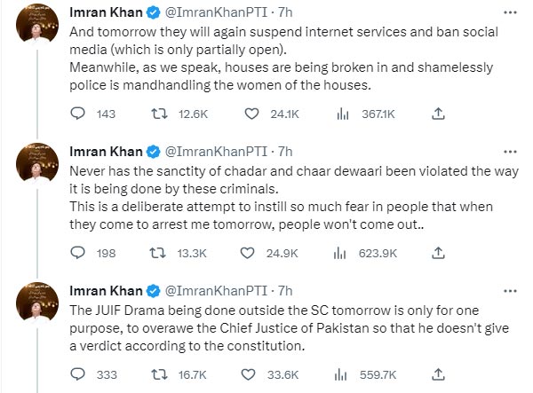The image size is (533, 393).
Task: Reply to the chadar and chaar dewaari tweet
Action: [x=77, y=253]
